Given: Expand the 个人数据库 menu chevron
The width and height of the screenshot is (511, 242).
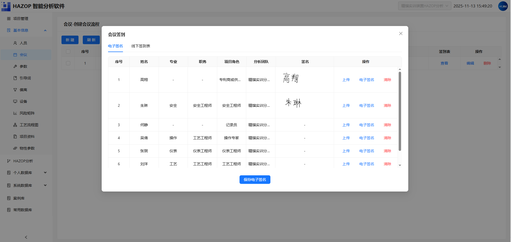Looking at the screenshot, I should pos(45,173).
